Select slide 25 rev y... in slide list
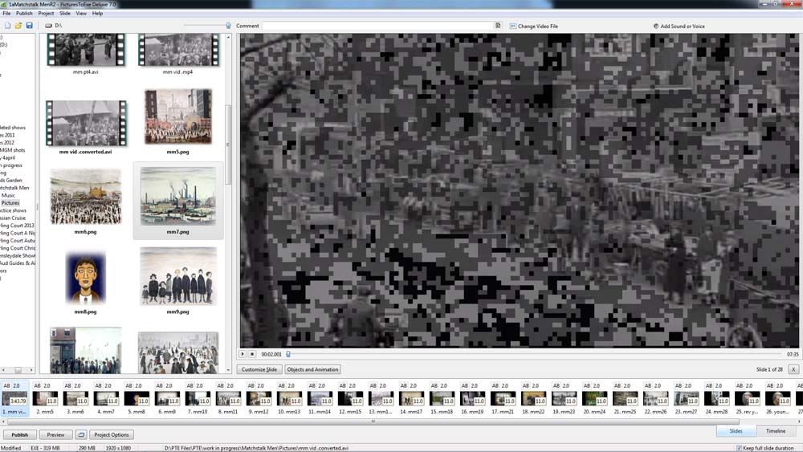The image size is (803, 452). click(747, 399)
